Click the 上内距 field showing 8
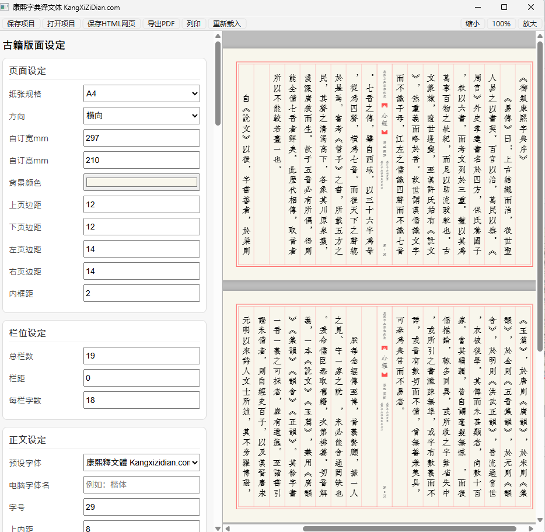The height and width of the screenshot is (532, 545). pos(142,526)
